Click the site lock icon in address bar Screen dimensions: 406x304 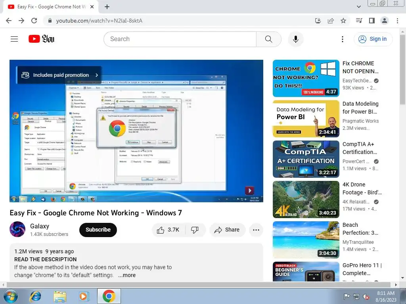[x=50, y=21]
